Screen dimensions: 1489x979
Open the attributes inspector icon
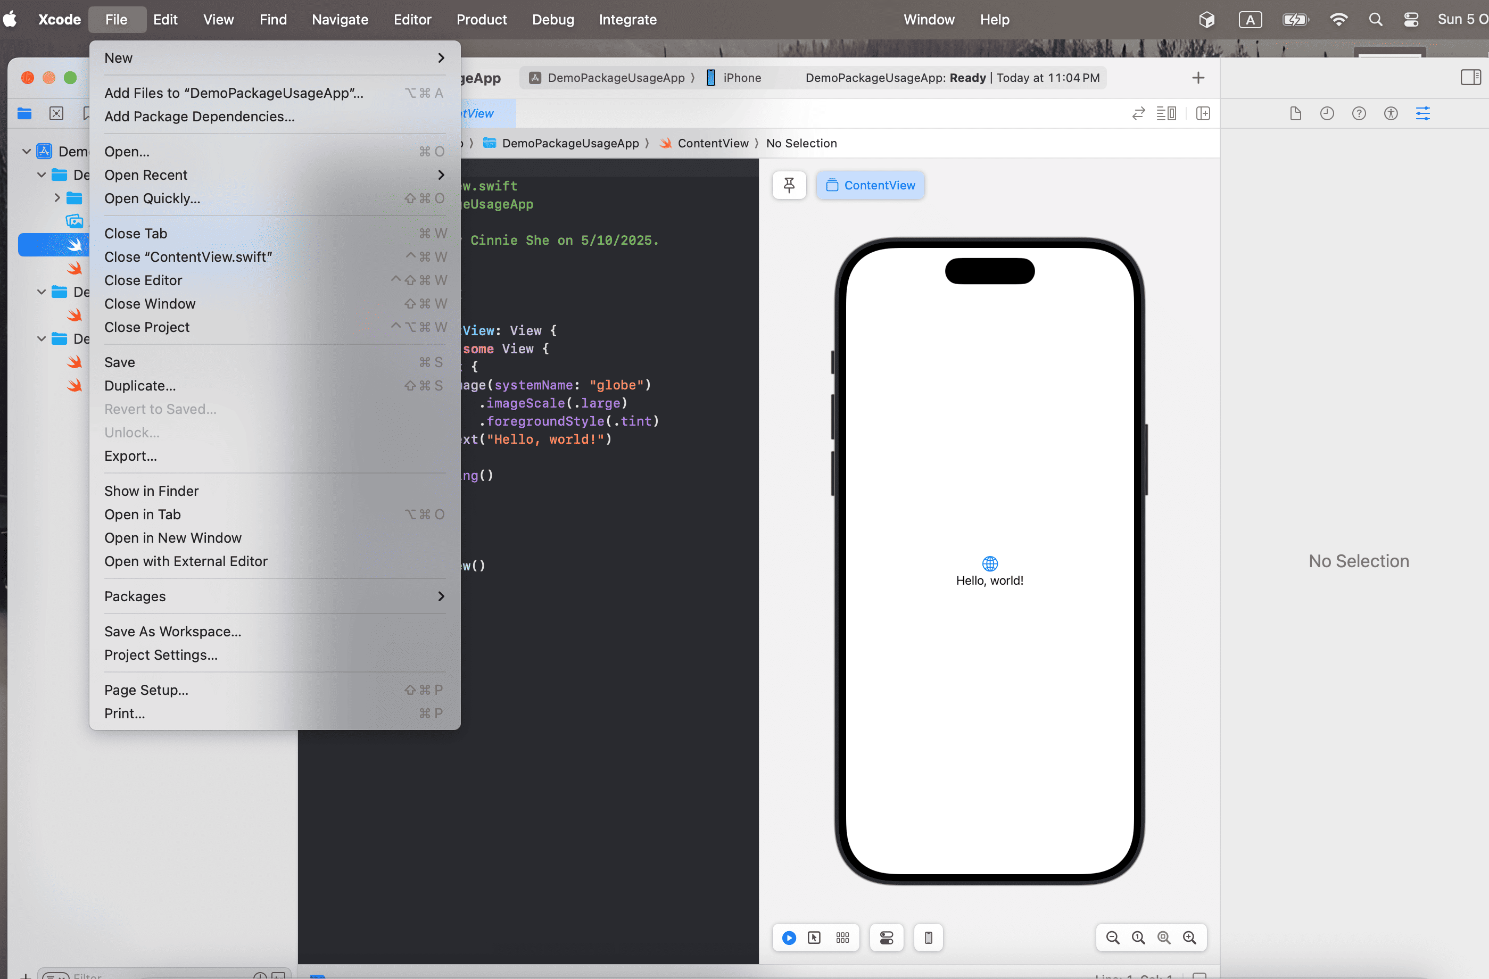(1424, 113)
